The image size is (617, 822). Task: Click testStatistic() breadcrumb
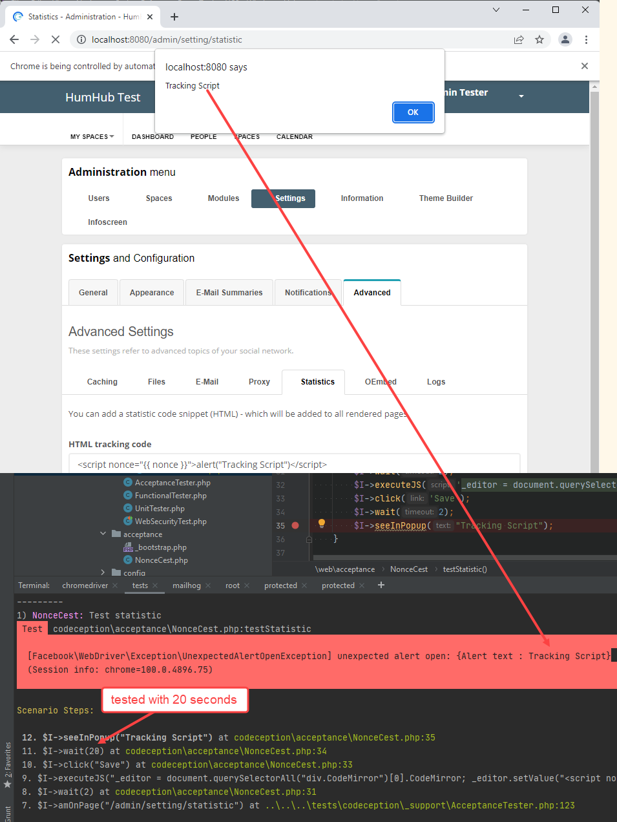pos(465,569)
